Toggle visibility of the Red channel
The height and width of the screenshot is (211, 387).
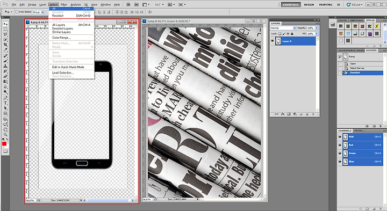340,145
